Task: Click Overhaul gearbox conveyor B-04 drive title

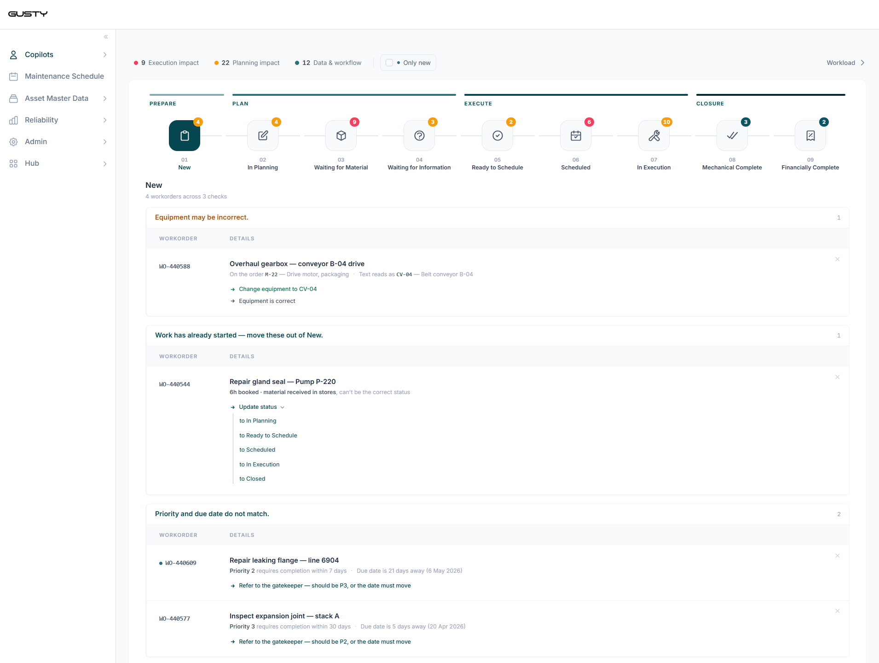Action: point(297,264)
